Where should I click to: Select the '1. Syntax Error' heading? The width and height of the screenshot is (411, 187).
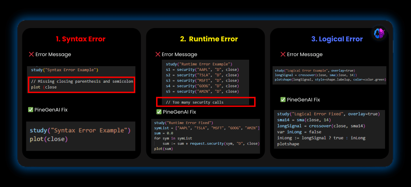point(80,39)
